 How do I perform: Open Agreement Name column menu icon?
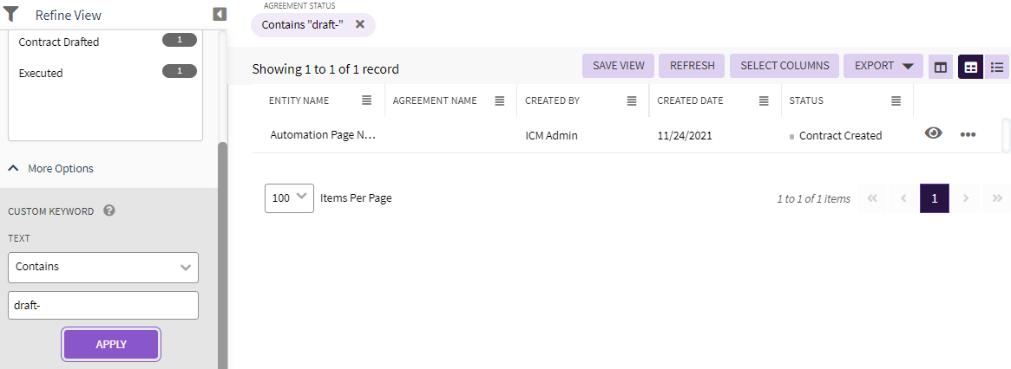500,101
